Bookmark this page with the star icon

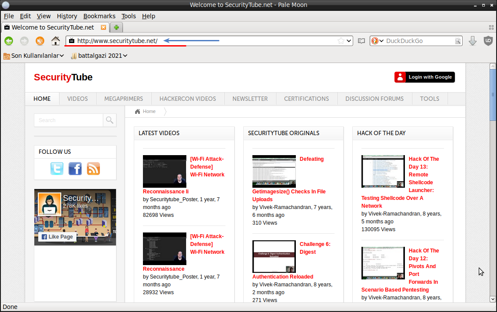pos(341,40)
